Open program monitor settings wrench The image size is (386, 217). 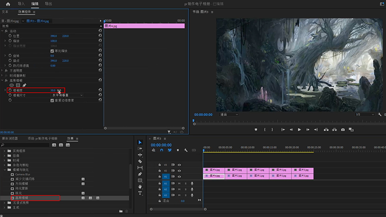(x=380, y=114)
